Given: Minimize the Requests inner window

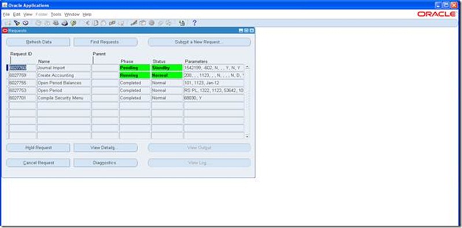Looking at the screenshot, I should [241, 30].
